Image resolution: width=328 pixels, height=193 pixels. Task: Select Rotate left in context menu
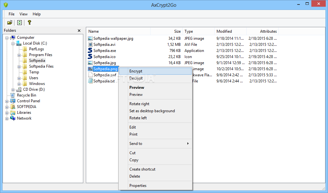155,118
